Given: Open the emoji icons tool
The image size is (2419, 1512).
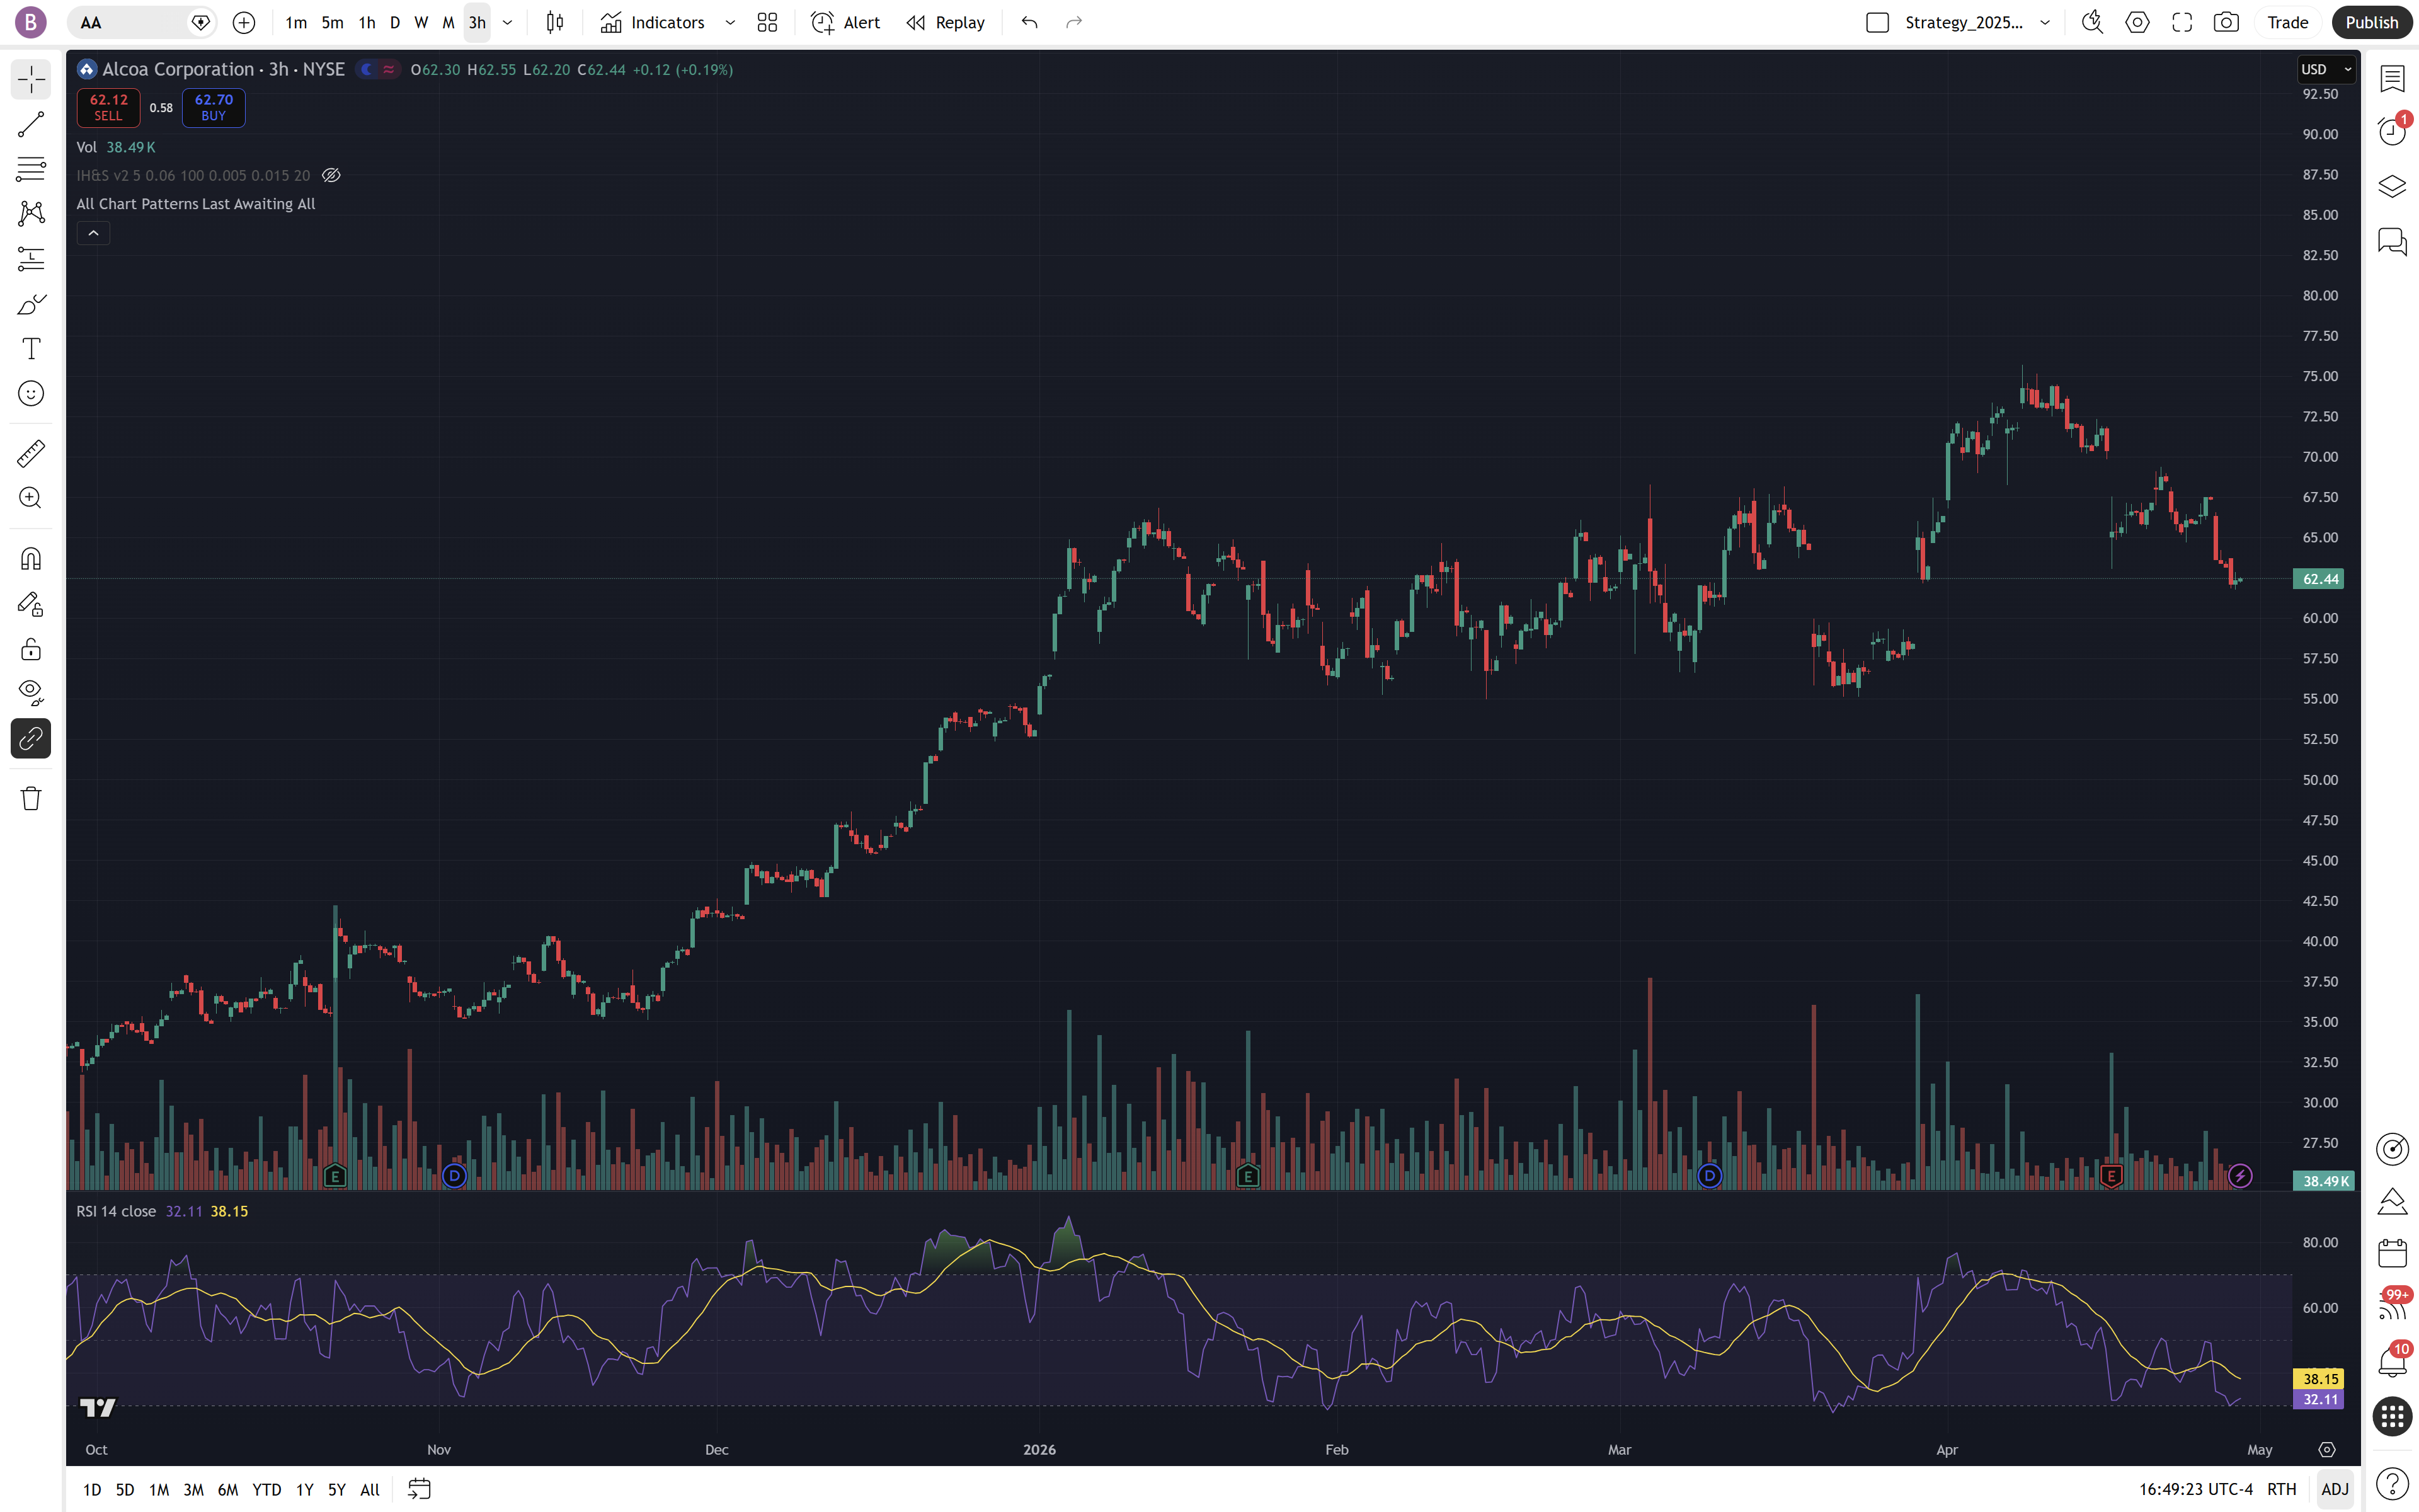Looking at the screenshot, I should point(31,394).
